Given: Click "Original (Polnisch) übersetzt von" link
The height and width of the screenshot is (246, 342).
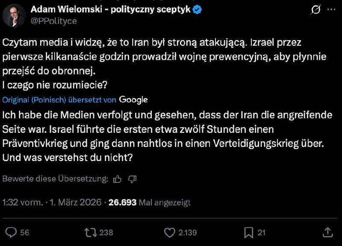Looking at the screenshot, I should [59, 100].
